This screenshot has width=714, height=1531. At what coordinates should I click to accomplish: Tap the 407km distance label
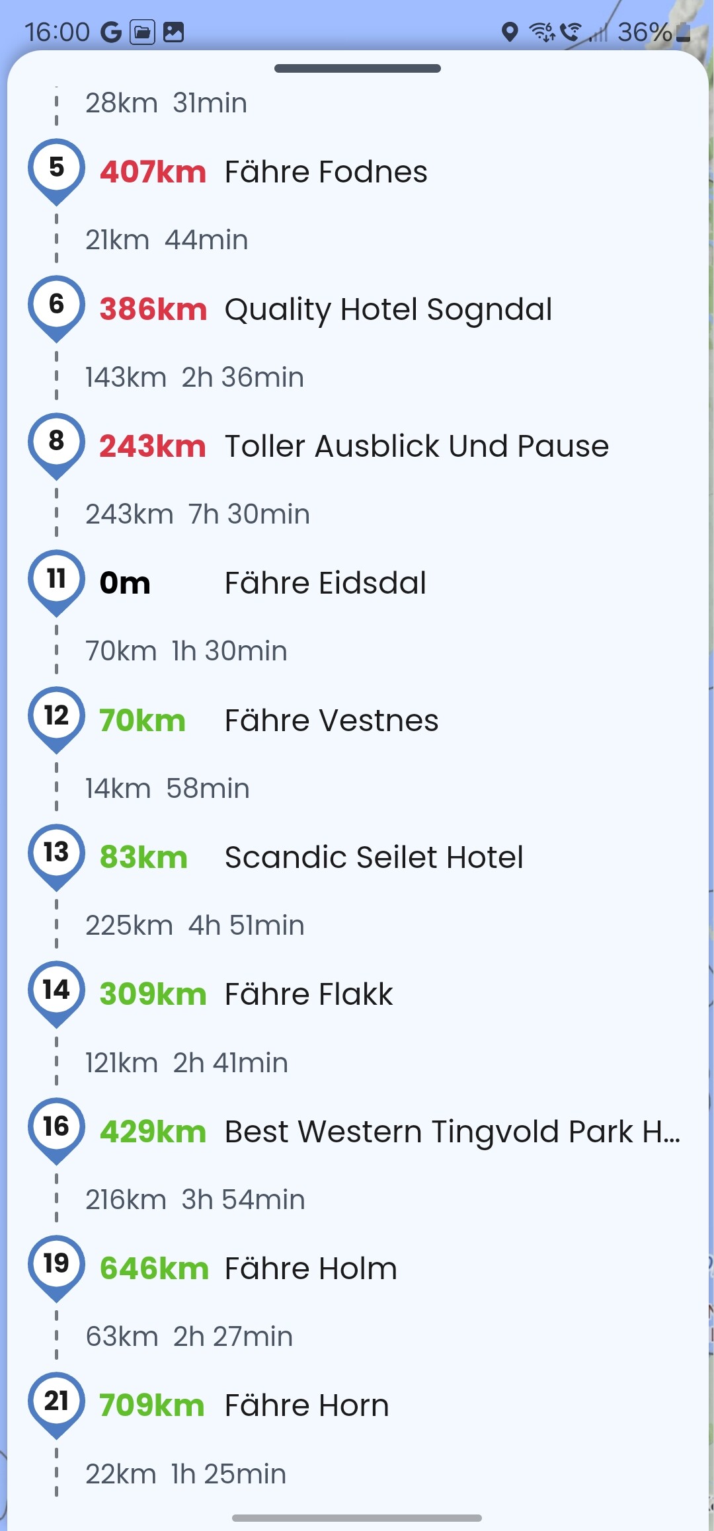click(153, 173)
